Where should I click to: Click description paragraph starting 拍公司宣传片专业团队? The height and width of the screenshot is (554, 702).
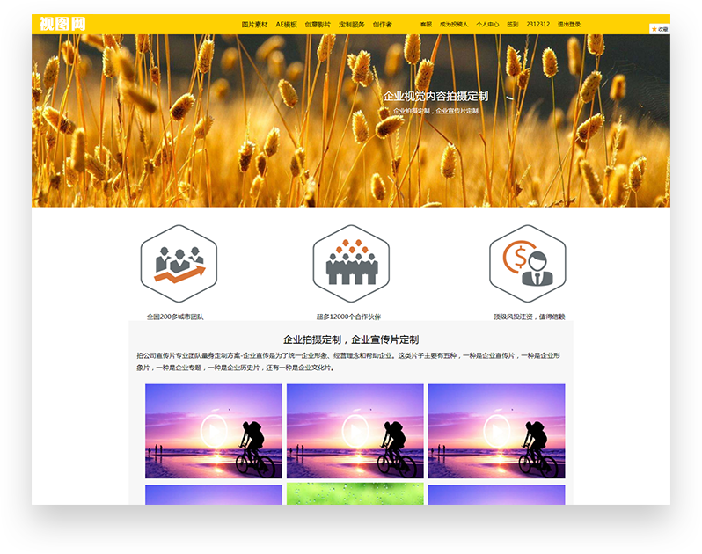(x=348, y=361)
